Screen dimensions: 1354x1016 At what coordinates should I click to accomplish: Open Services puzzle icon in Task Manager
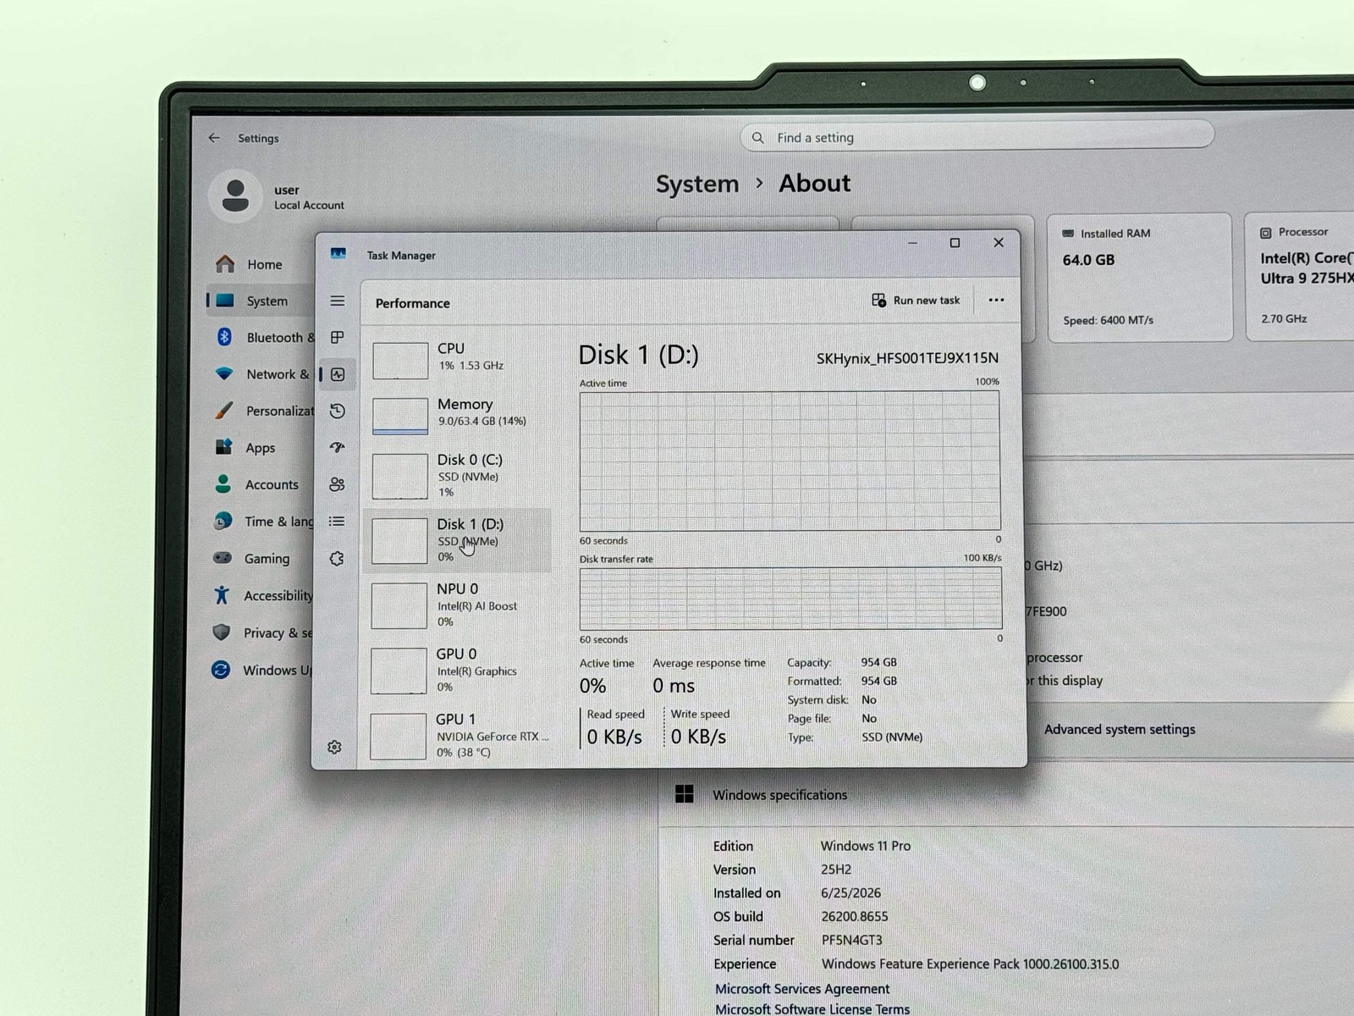click(337, 559)
